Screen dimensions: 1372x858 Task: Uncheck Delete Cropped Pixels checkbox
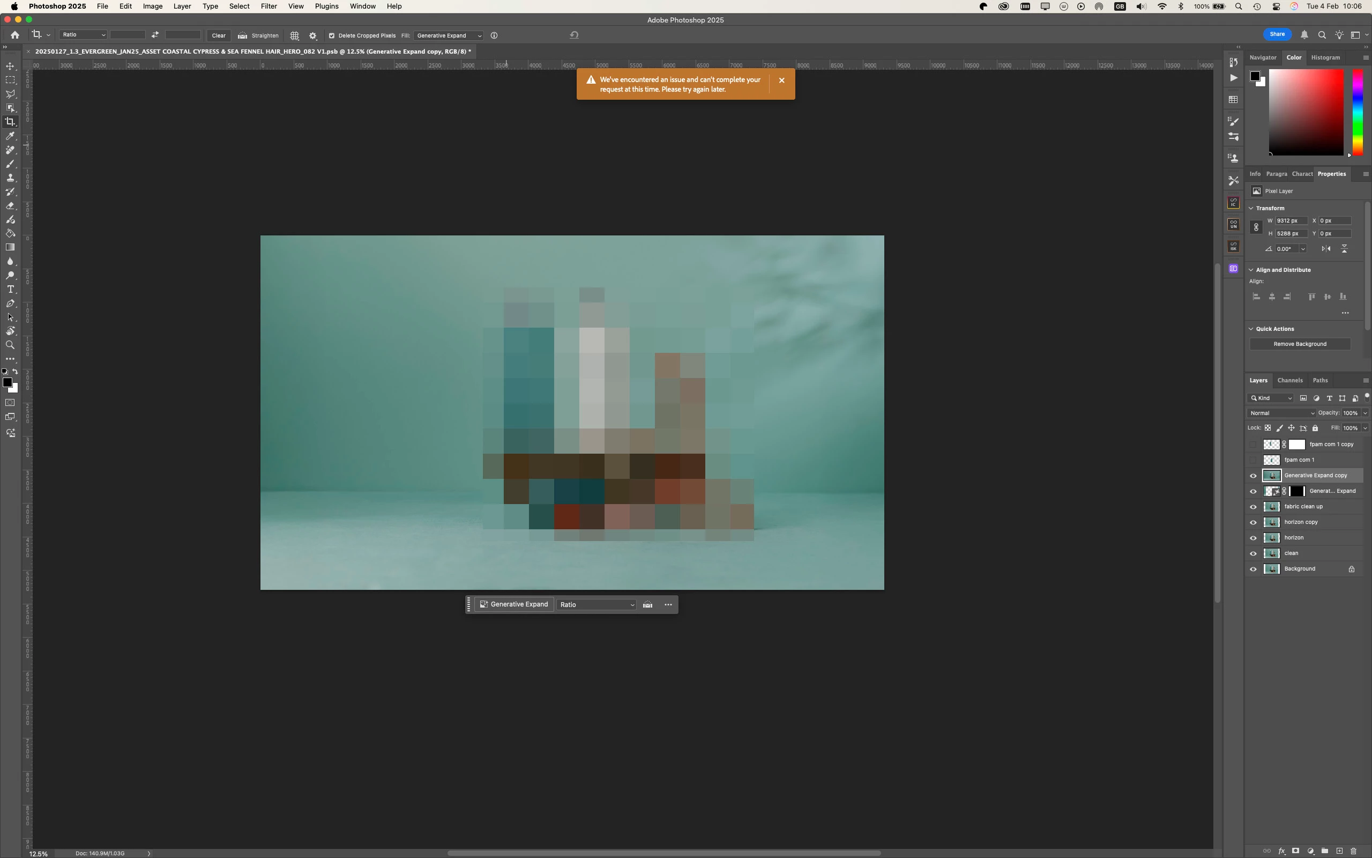pyautogui.click(x=332, y=36)
